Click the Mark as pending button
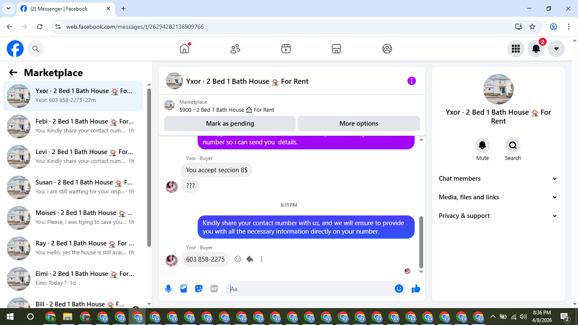Image resolution: width=578 pixels, height=325 pixels. point(230,124)
